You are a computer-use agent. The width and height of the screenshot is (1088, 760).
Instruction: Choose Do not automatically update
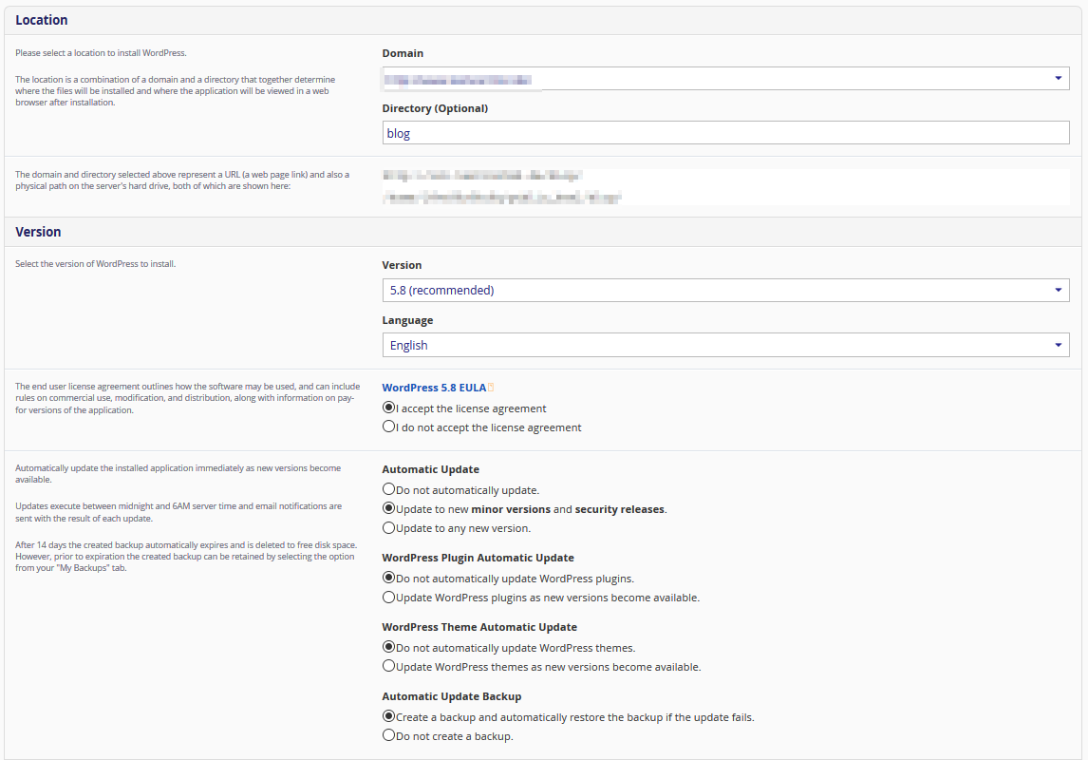[388, 488]
